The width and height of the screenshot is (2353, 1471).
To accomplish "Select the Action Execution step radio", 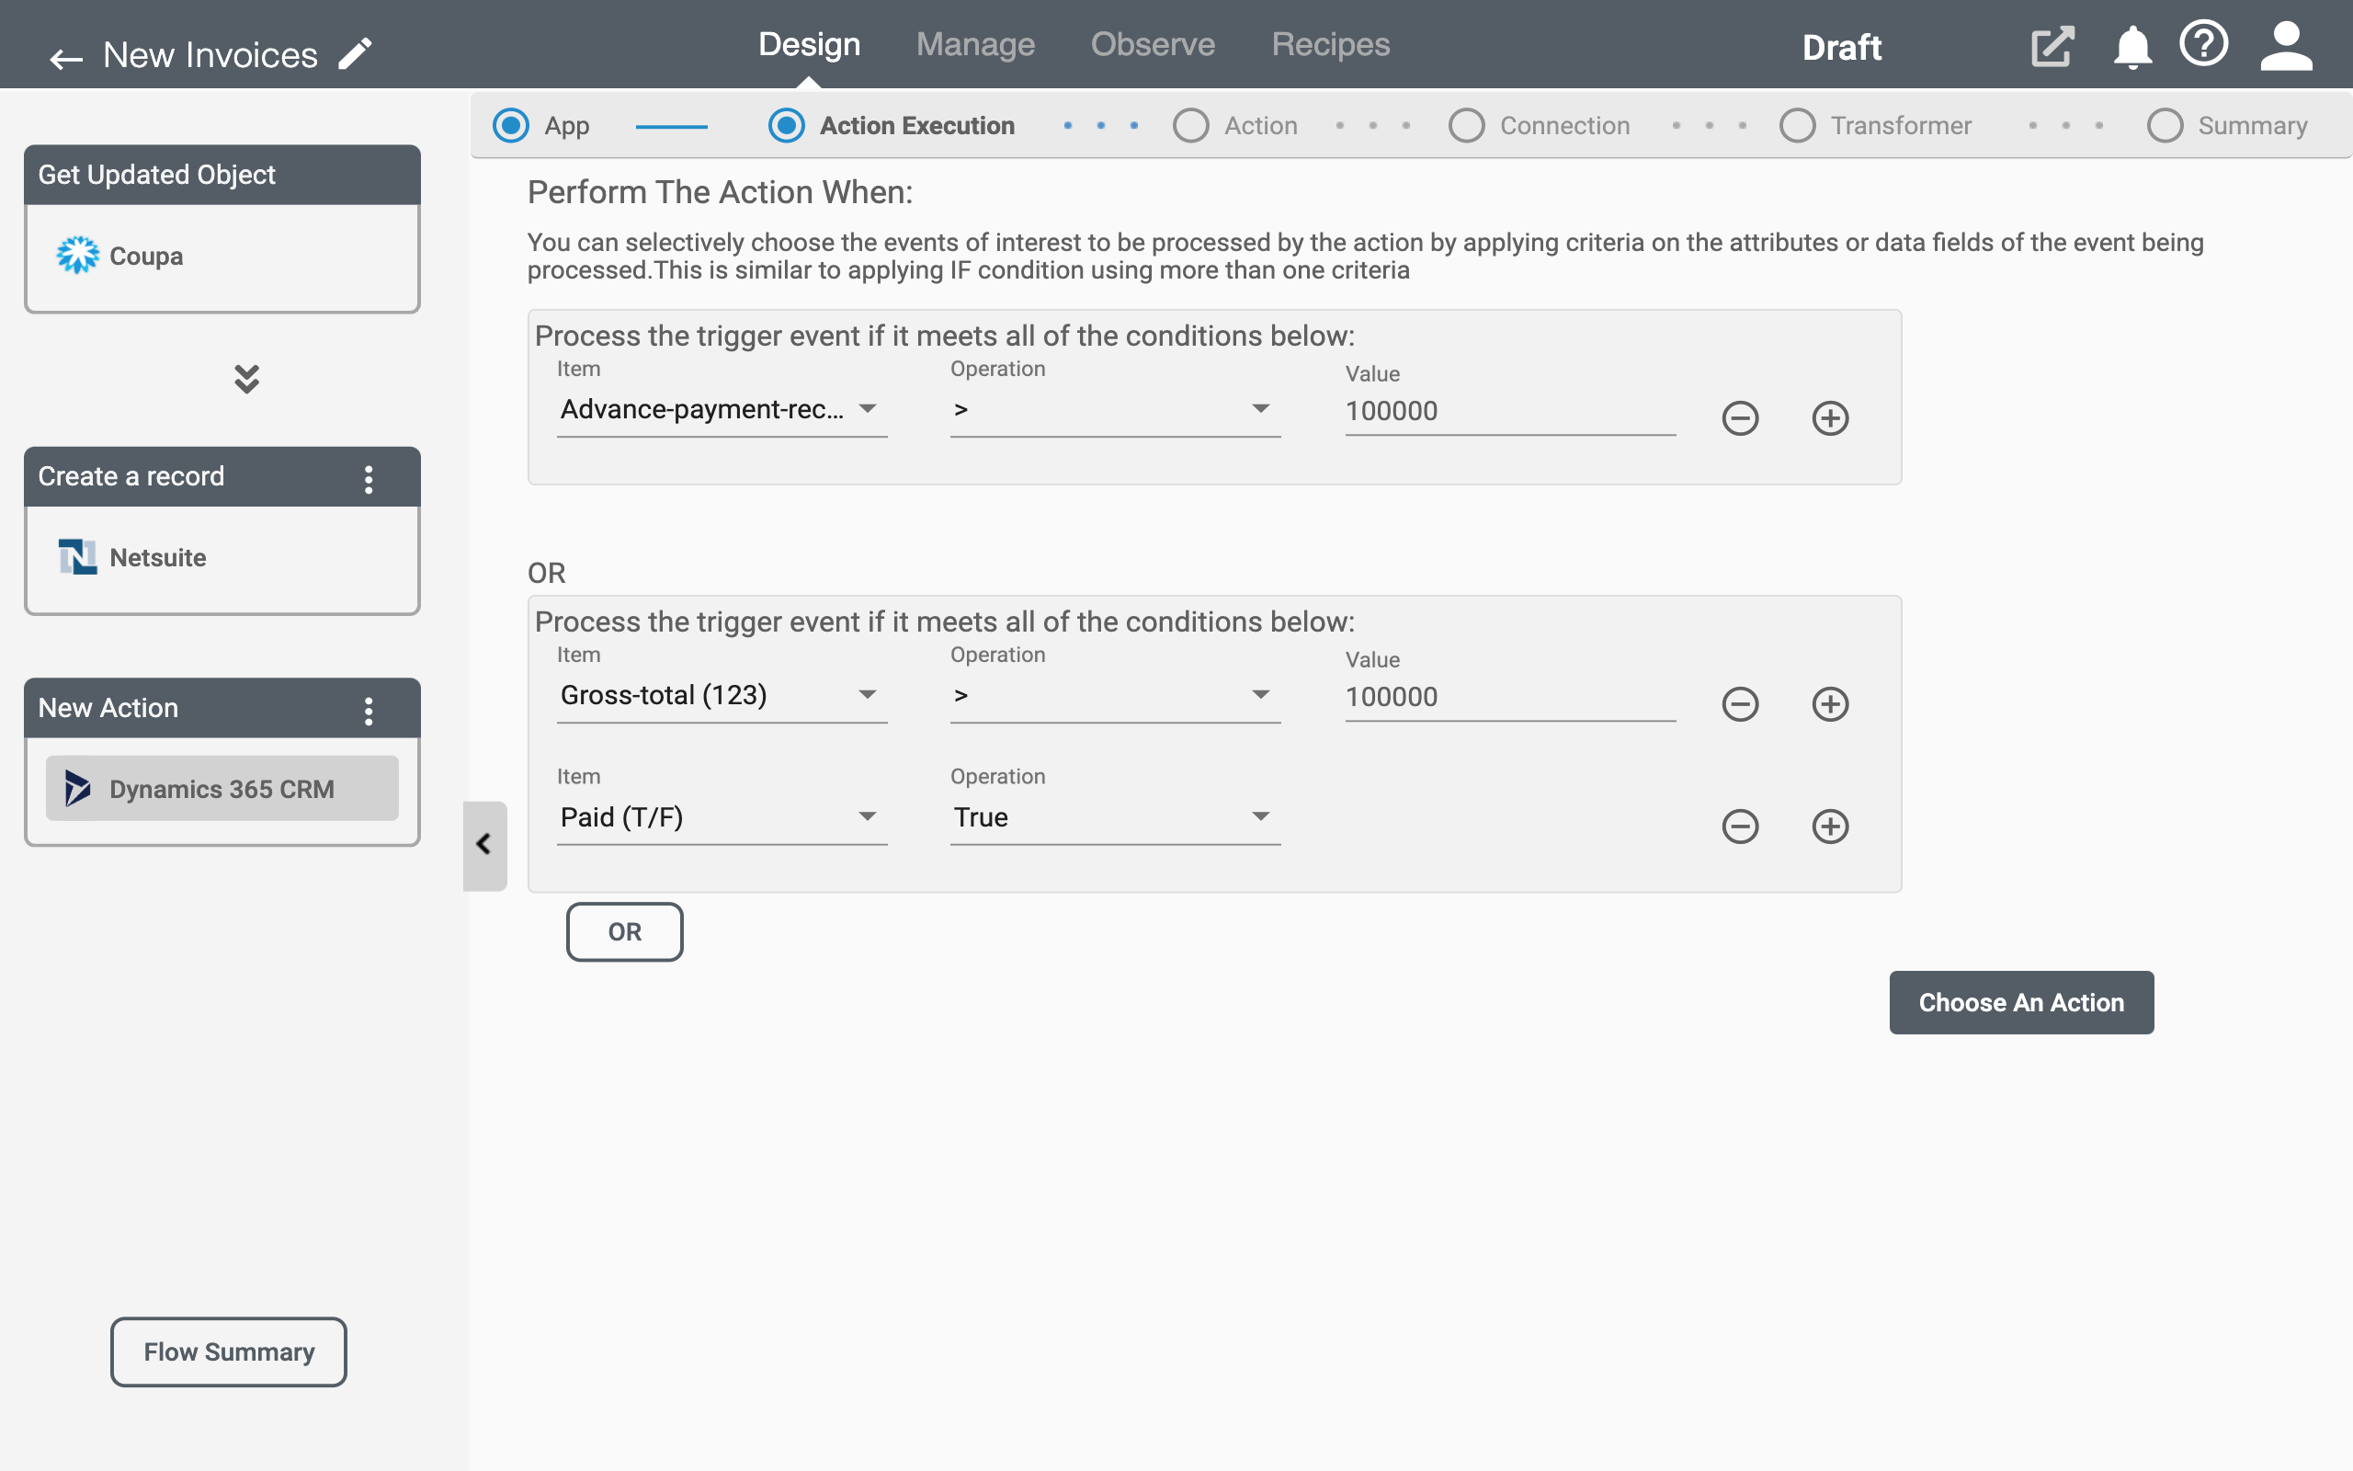I will (786, 126).
